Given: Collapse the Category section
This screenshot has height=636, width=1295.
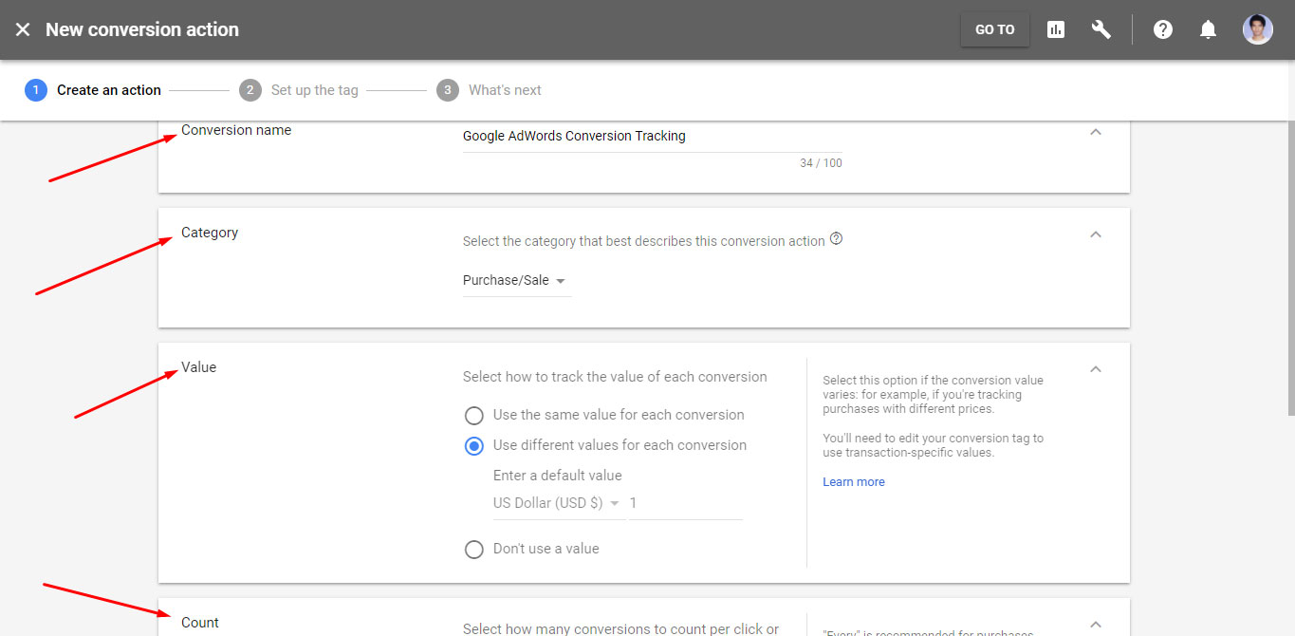Looking at the screenshot, I should (x=1096, y=234).
